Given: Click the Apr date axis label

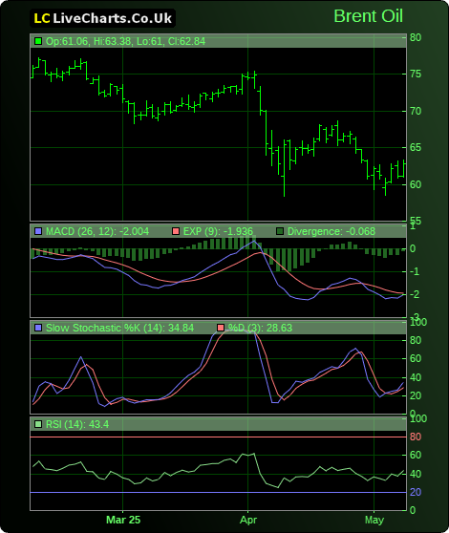Looking at the screenshot, I should pos(248,520).
